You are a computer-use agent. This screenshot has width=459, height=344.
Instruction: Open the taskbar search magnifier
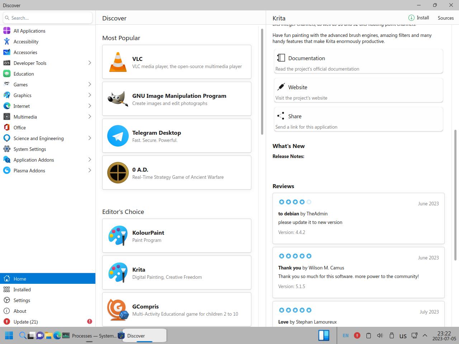22,336
